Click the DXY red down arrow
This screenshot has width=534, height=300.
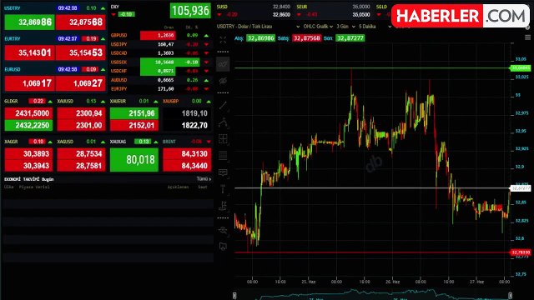113,14
